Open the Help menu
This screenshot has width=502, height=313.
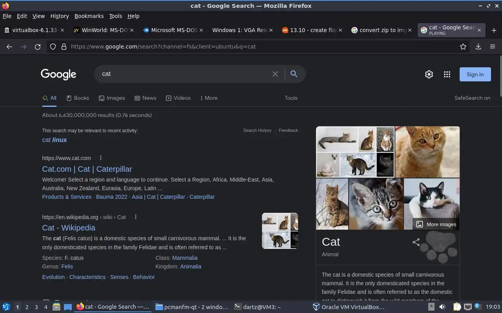pos(133,16)
